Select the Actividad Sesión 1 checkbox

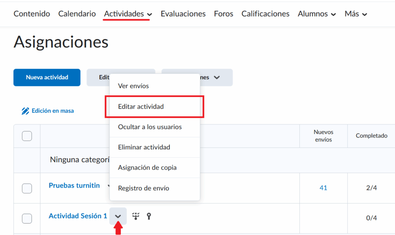pyautogui.click(x=27, y=218)
